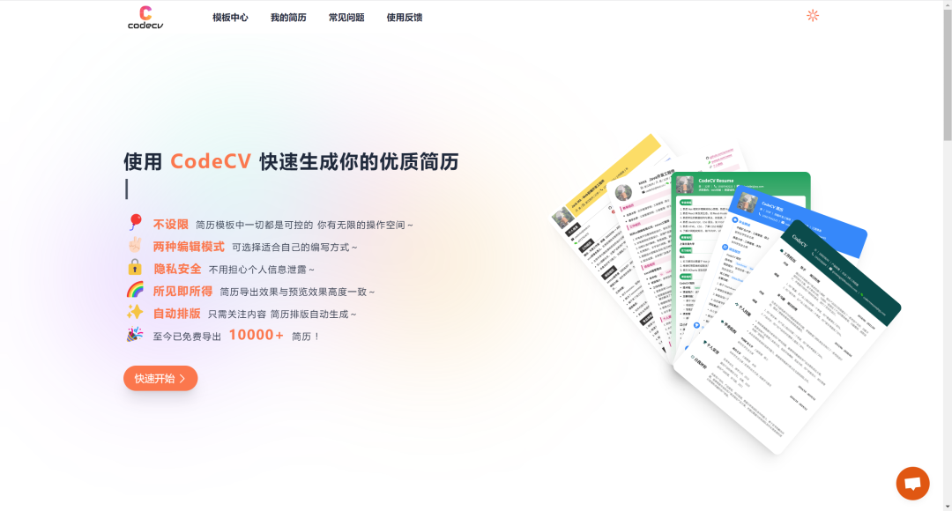Click the 所见即所得 feature title

[x=182, y=292]
